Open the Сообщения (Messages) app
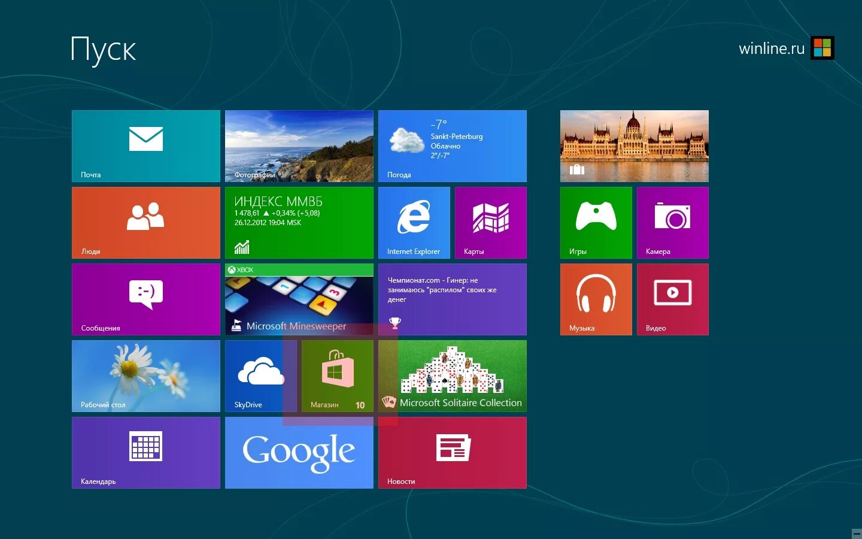 click(145, 299)
